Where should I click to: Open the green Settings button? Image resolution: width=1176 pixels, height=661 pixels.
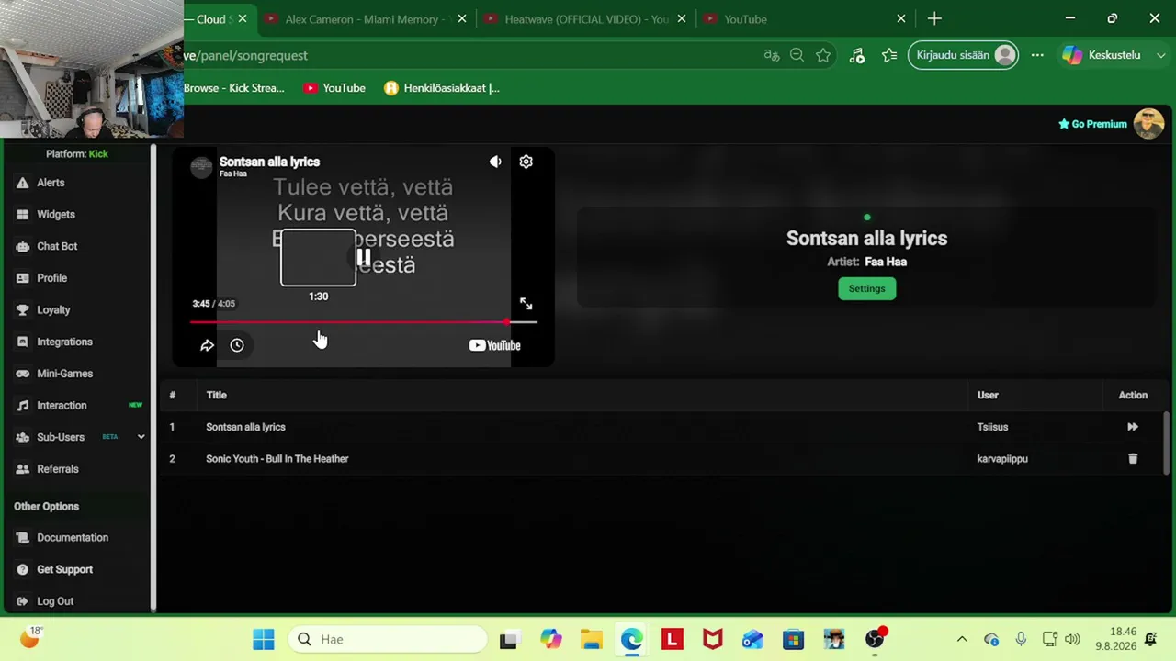tap(866, 288)
